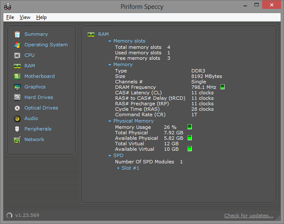Click the RAS# to CAS# Delay label
The height and width of the screenshot is (224, 284).
[x=150, y=98]
